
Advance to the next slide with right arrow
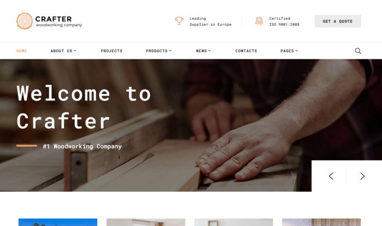[362, 176]
